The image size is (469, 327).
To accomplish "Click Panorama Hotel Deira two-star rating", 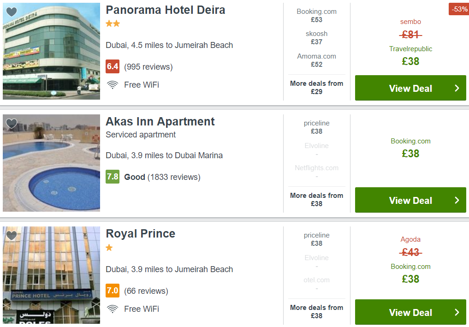I will point(113,24).
